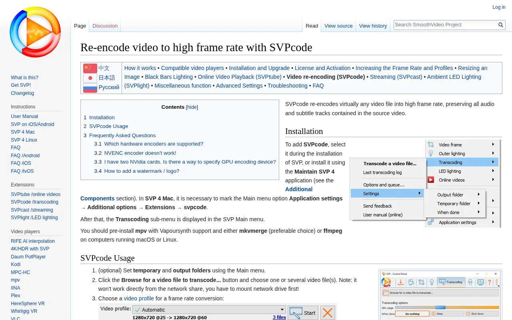This screenshot has height=320, width=512.
Task: Open 'How to add a watermark / logo?' link
Action: 142,171
